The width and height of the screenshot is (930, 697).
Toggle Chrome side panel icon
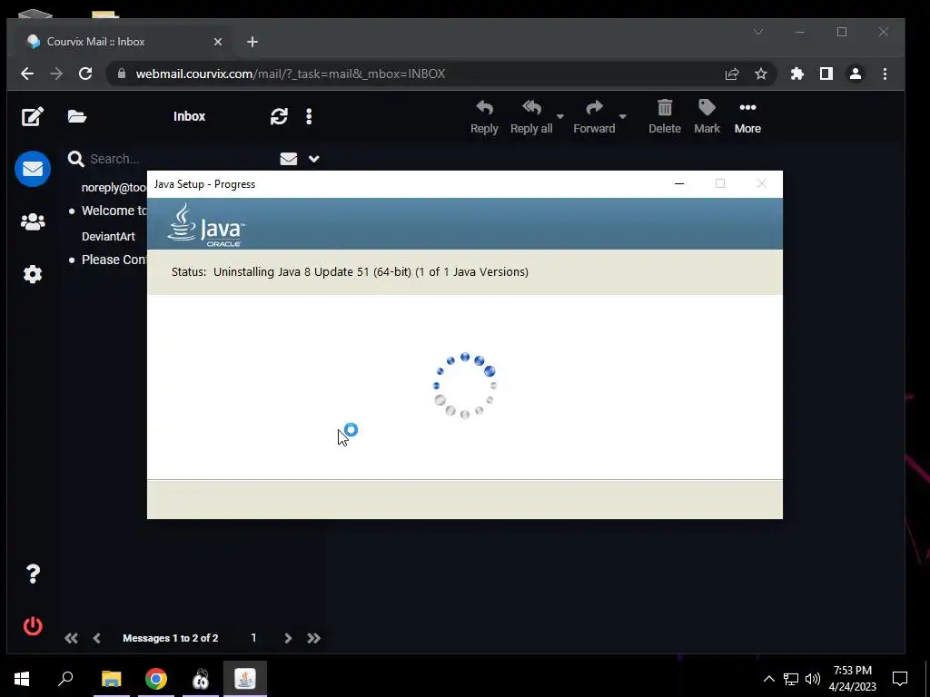pos(826,74)
